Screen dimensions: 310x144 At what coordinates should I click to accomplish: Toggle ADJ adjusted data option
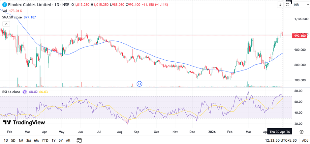tap(302, 140)
